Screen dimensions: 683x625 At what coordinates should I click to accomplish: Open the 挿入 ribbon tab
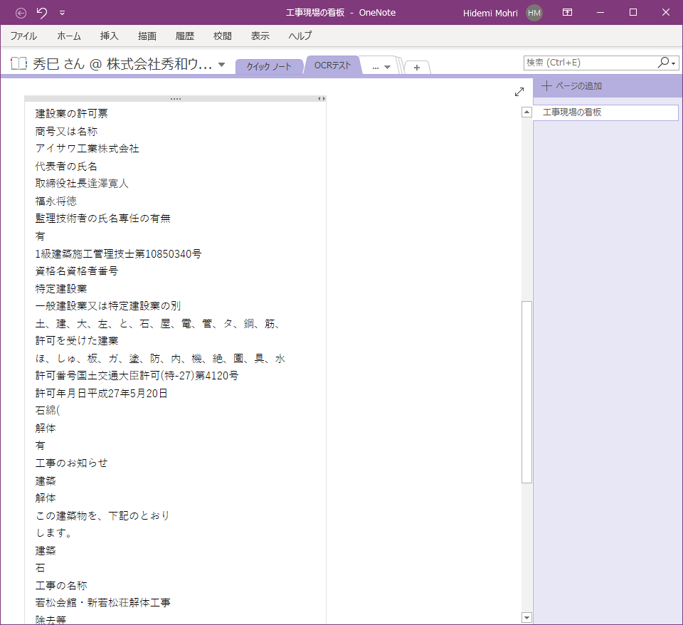[109, 36]
